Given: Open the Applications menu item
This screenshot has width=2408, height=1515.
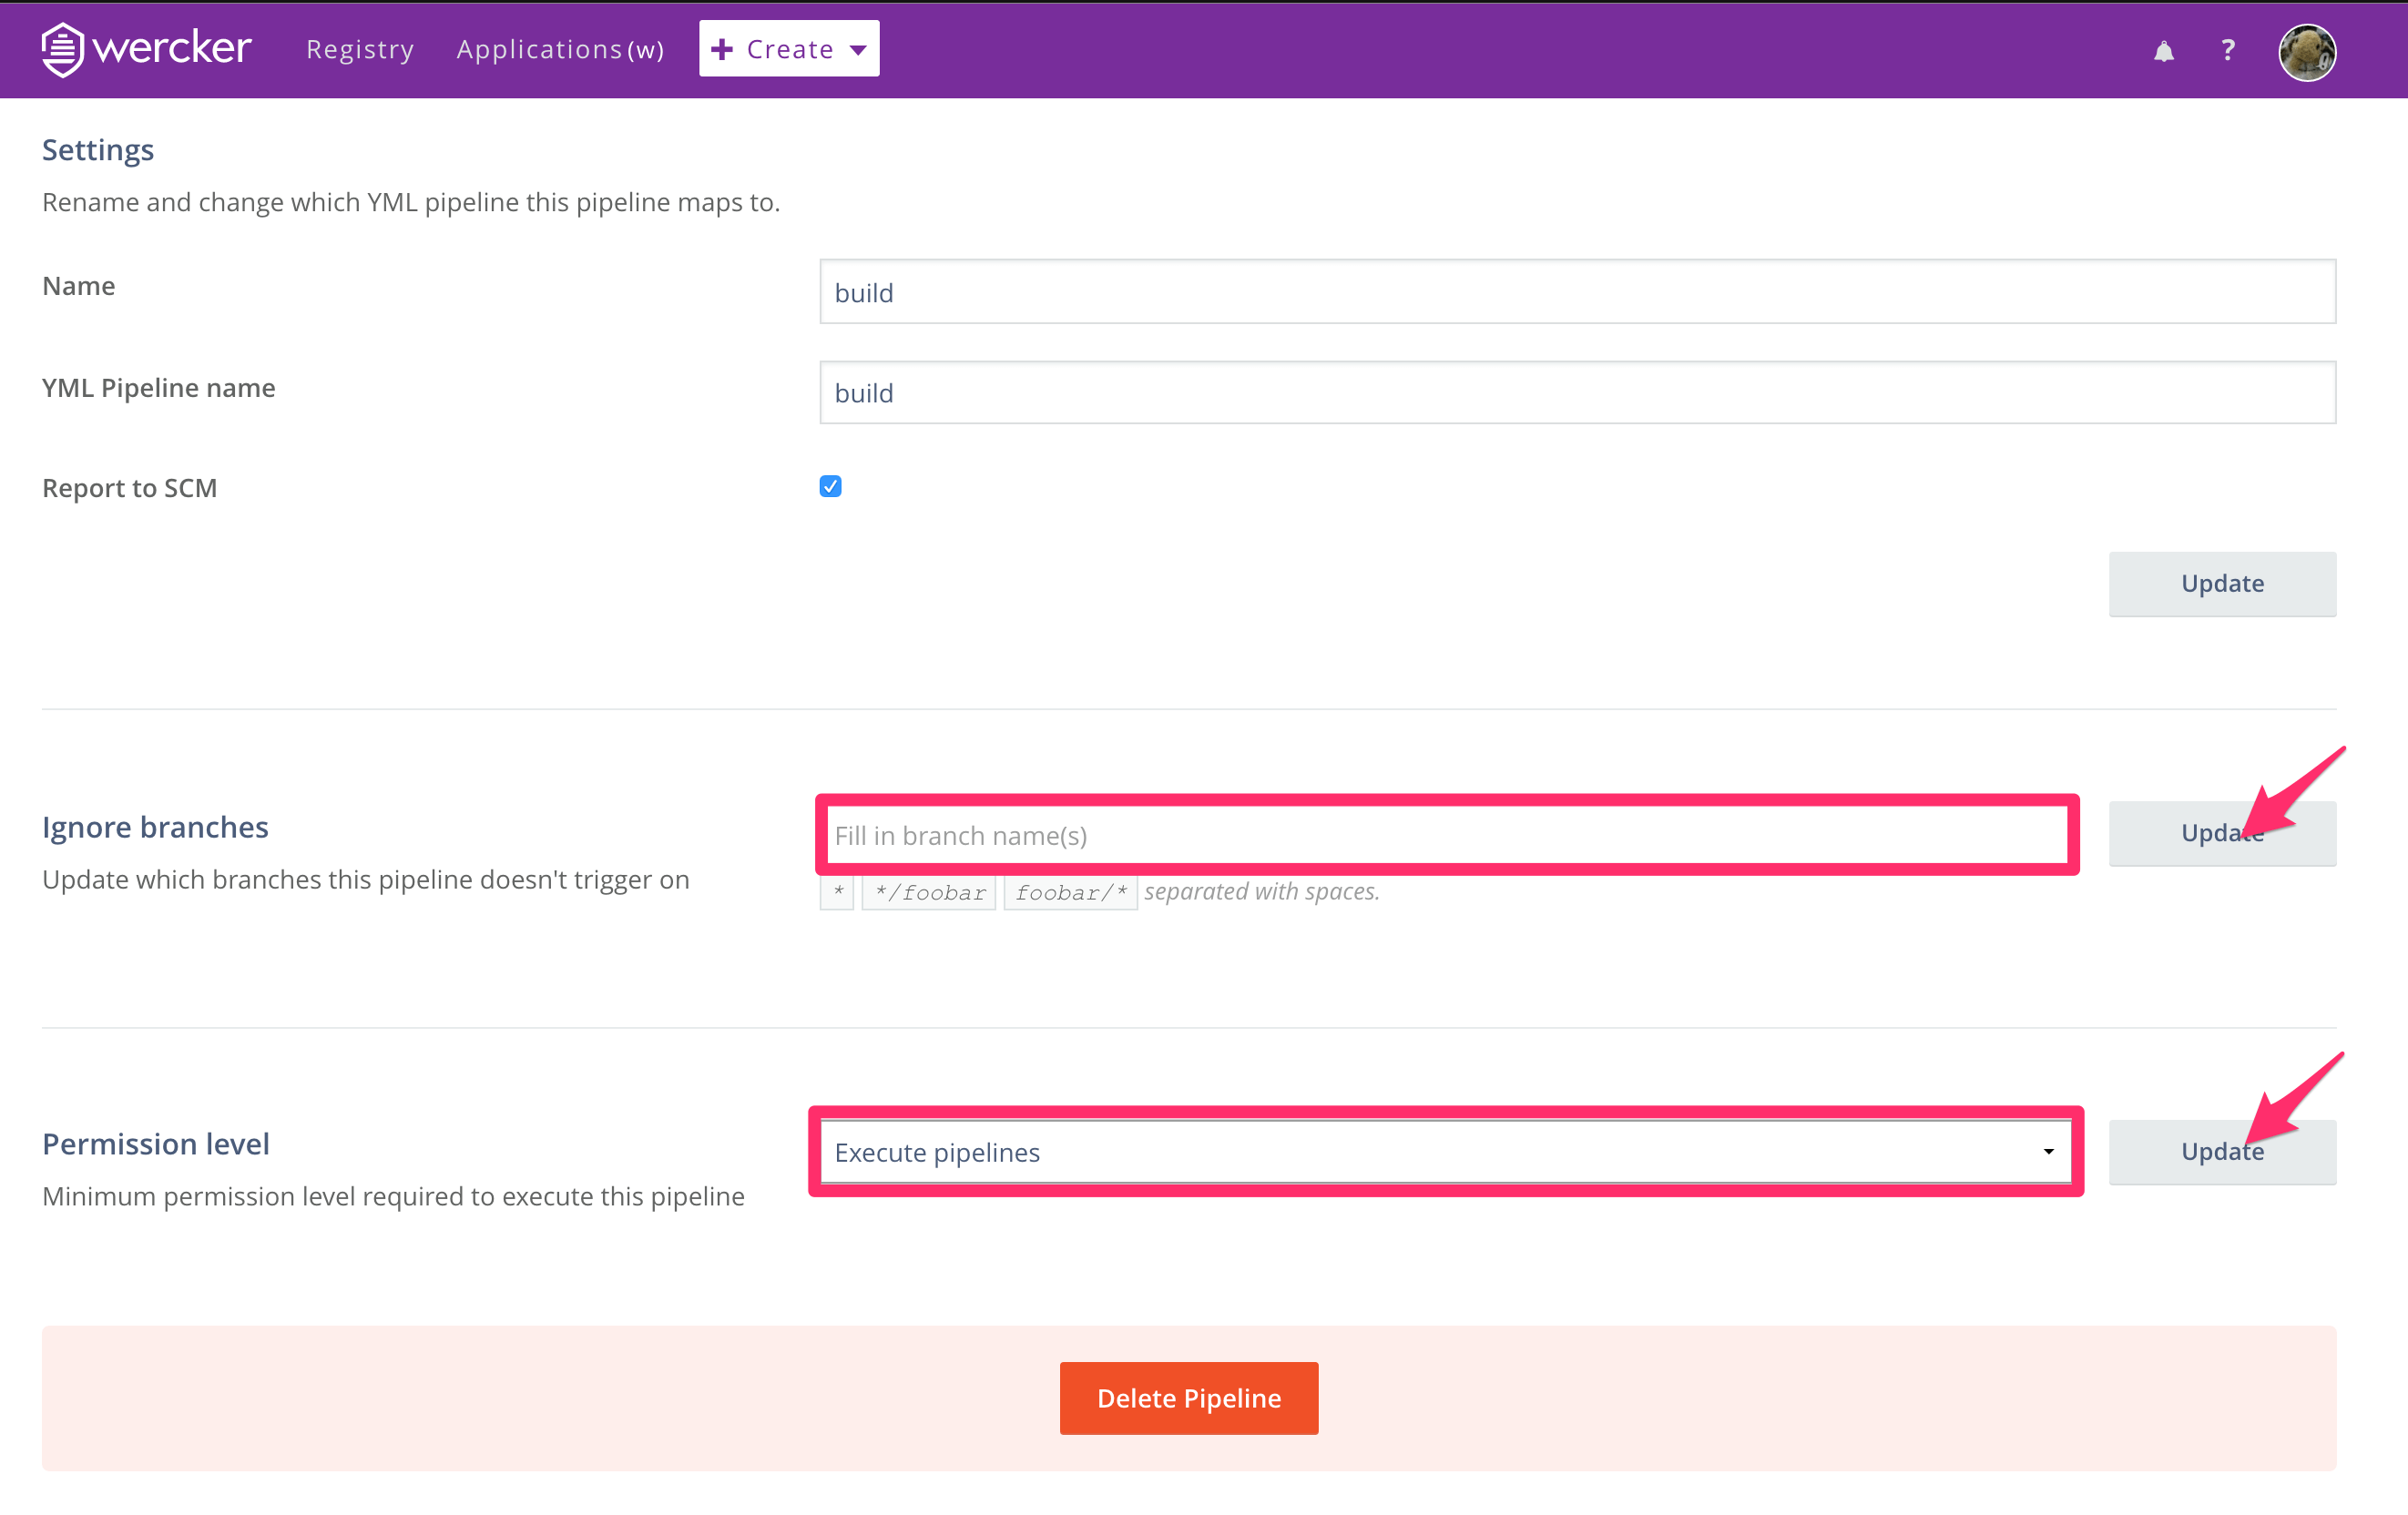Looking at the screenshot, I should click(560, 49).
